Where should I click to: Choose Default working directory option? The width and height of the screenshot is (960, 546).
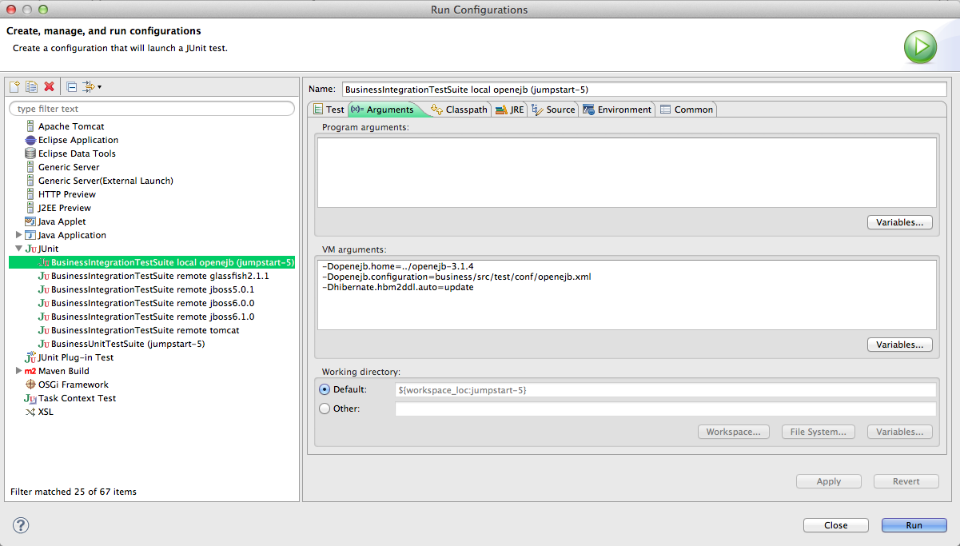tap(325, 389)
